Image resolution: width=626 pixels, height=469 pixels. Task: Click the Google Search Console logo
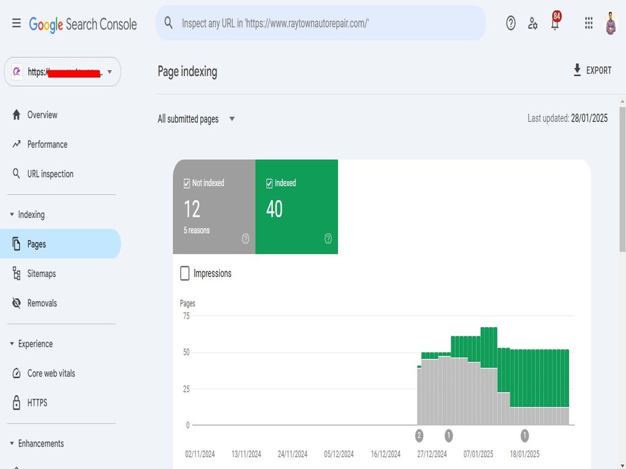83,24
